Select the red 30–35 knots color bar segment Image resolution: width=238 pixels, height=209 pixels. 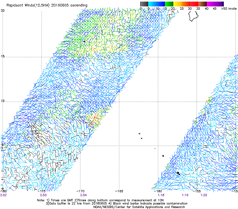[x=194, y=4]
